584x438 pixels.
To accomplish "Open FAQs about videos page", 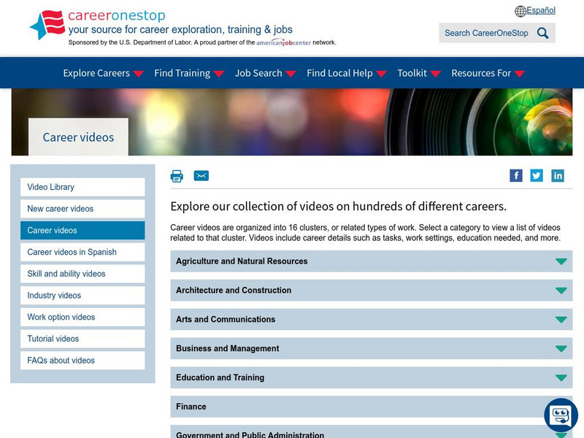I will (x=82, y=361).
